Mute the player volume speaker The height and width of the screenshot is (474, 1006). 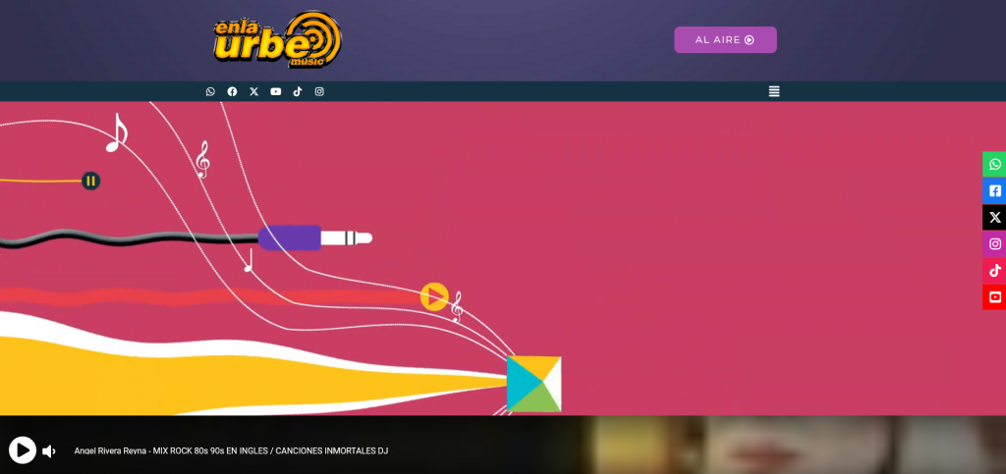49,451
